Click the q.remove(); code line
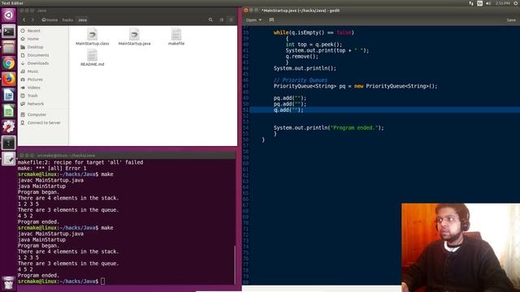The width and height of the screenshot is (520, 292). click(301, 56)
